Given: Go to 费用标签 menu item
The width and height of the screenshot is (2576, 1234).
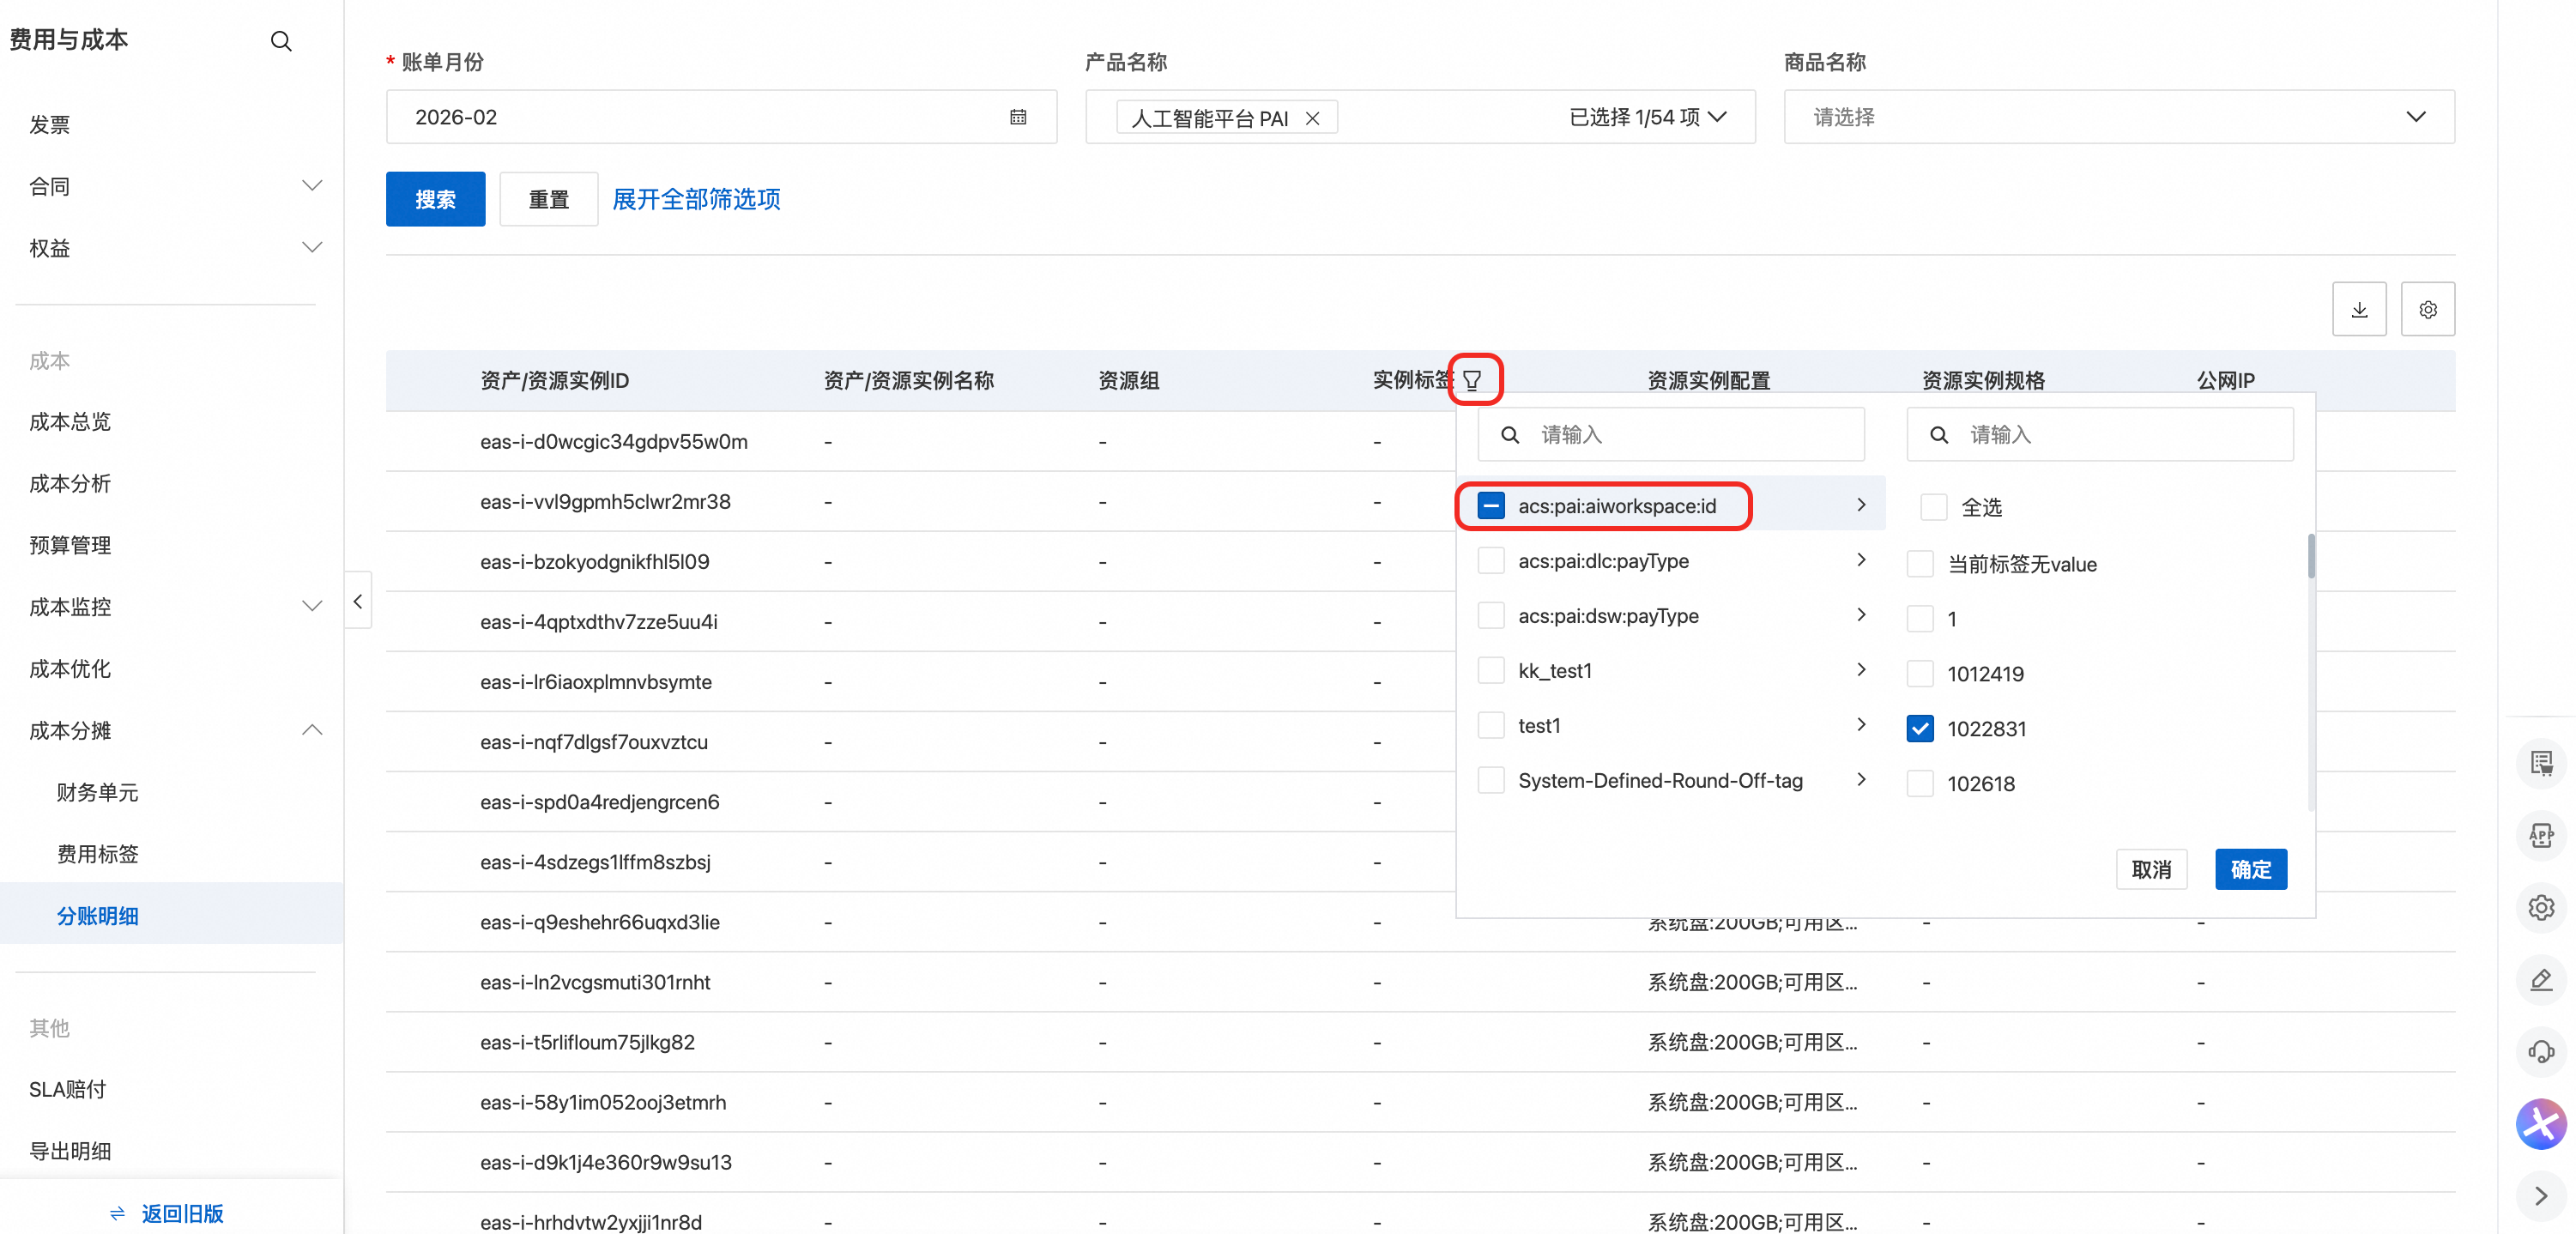Looking at the screenshot, I should point(97,853).
